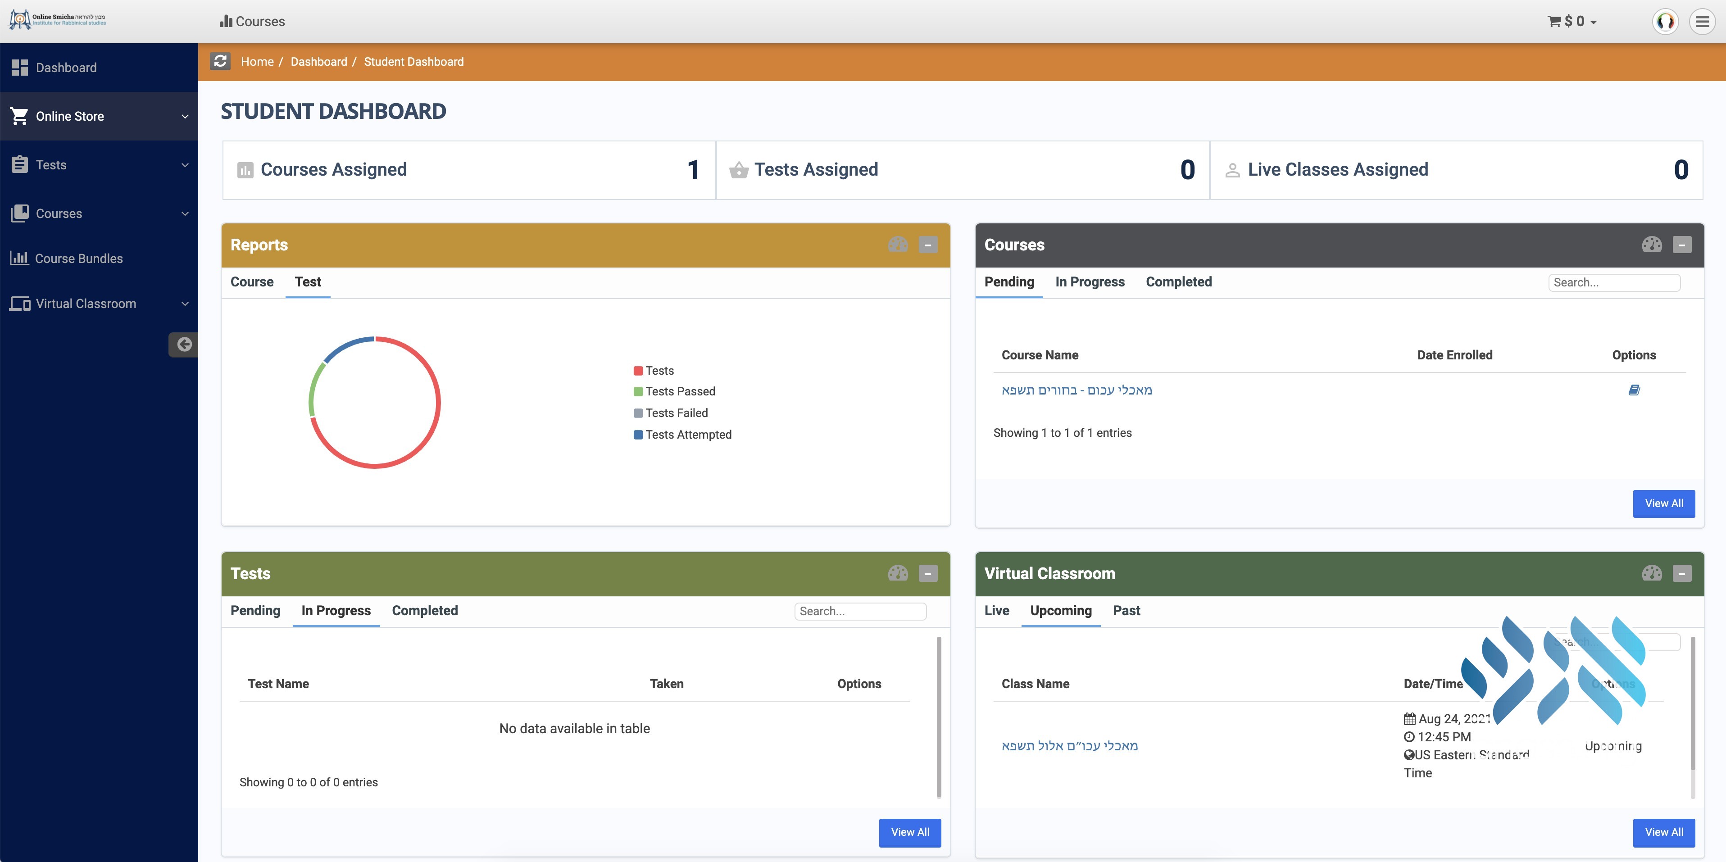Viewport: 1726px width, 862px height.
Task: Select the Completed tab in Courses panel
Action: click(1179, 282)
